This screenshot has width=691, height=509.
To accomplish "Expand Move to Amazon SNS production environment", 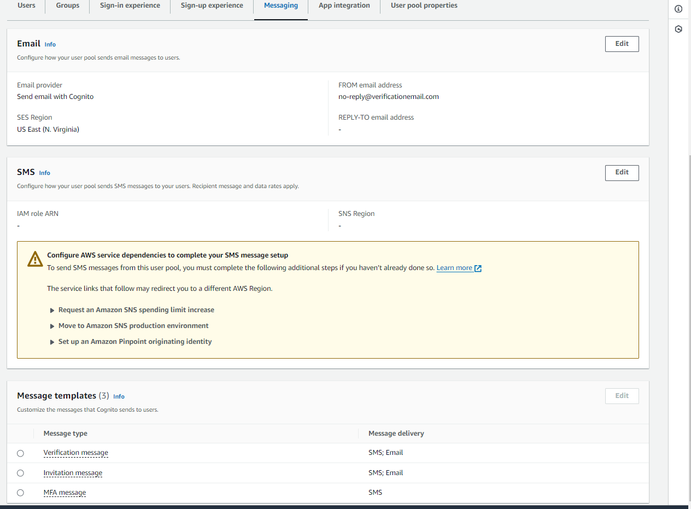I will [133, 326].
